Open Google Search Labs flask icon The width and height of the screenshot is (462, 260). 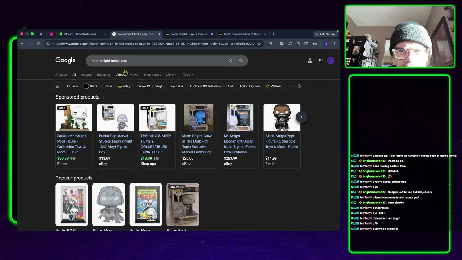310,61
